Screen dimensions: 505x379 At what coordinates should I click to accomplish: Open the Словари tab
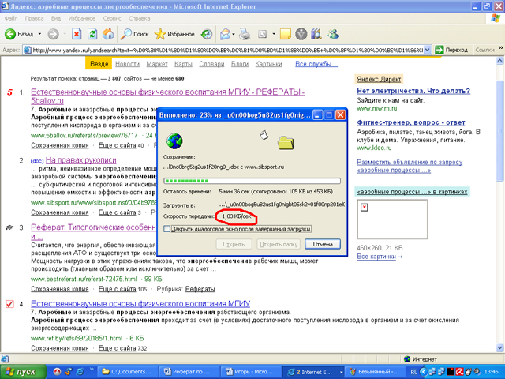pyautogui.click(x=211, y=64)
